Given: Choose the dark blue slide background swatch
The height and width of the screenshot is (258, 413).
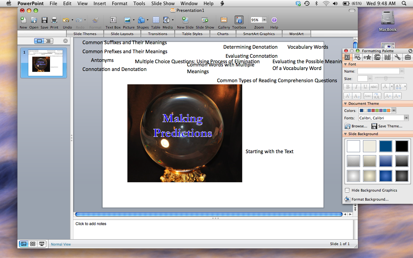Looking at the screenshot, I should tap(386, 146).
